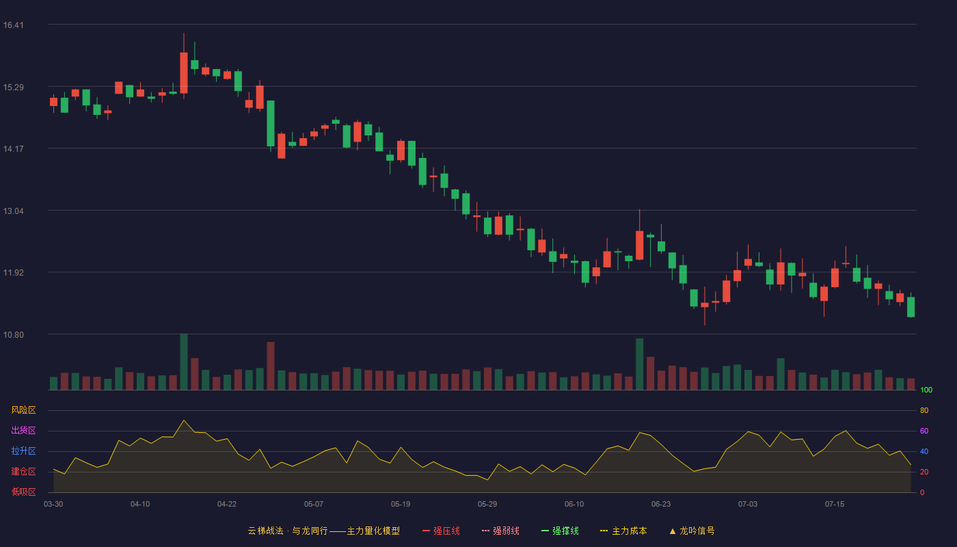Toggle the 云梯战法 · 与龙同行 主力量化模型 legend entry
The height and width of the screenshot is (547, 957).
[x=323, y=531]
